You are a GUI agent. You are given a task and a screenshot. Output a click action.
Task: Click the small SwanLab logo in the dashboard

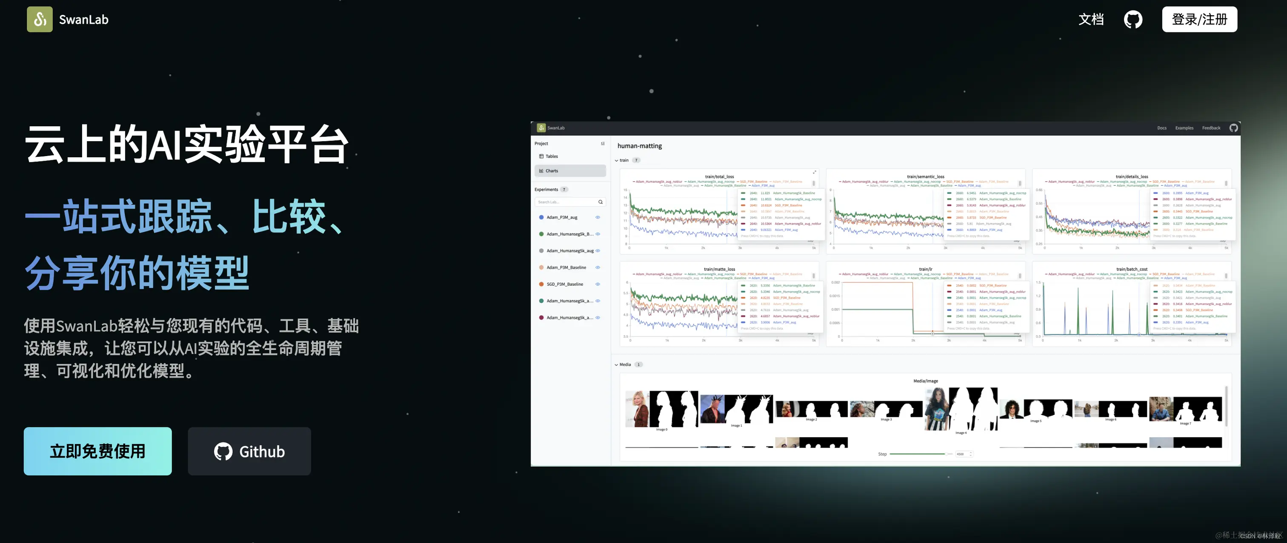click(541, 128)
